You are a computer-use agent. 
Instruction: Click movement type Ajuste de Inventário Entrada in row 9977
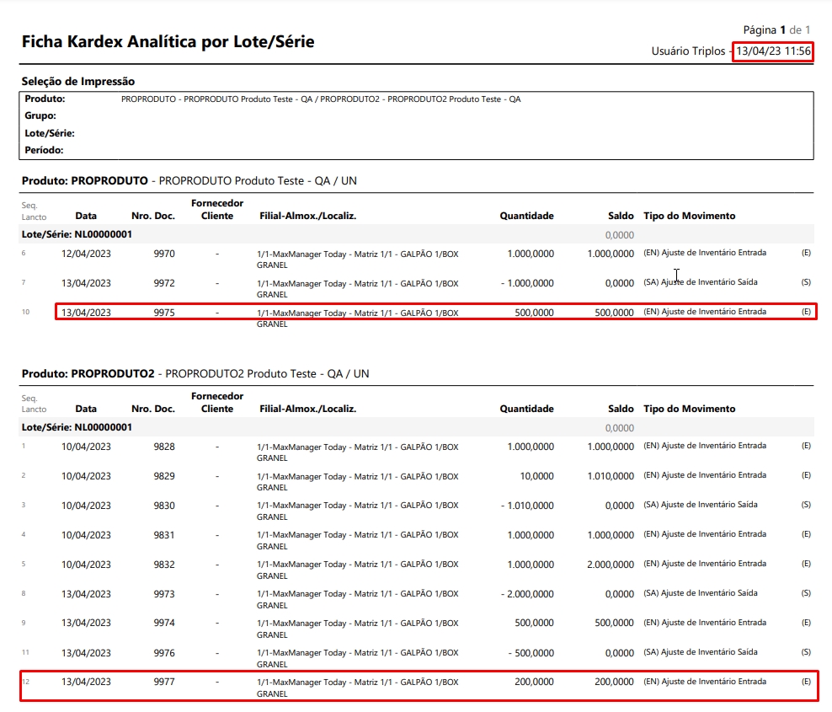705,681
